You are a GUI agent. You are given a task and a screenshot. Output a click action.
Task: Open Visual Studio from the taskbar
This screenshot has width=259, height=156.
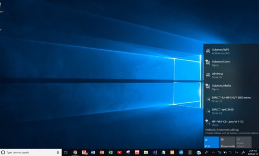155,152
